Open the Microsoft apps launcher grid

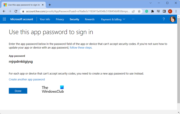tap(4, 19)
